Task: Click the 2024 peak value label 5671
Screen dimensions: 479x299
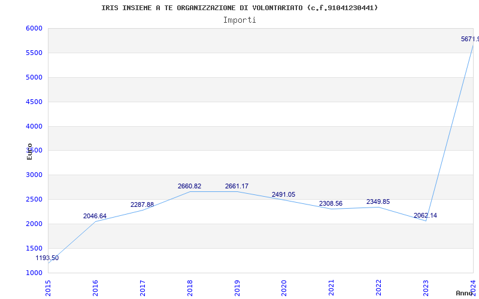Action: coord(470,39)
